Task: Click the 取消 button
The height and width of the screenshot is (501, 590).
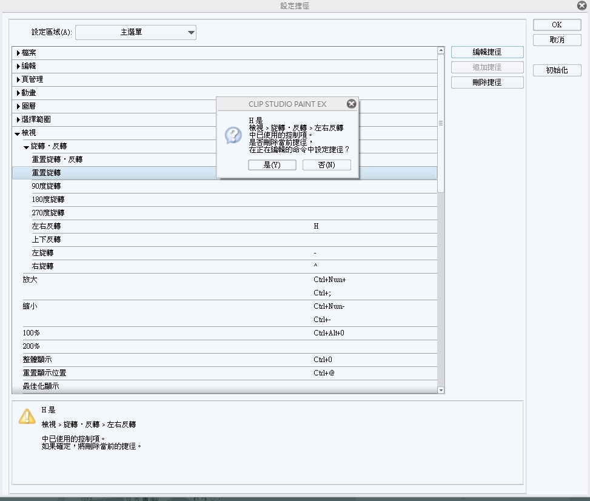Action: (557, 40)
